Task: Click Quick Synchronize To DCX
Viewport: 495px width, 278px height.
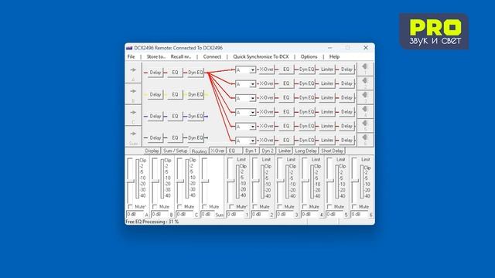Action: tap(261, 56)
